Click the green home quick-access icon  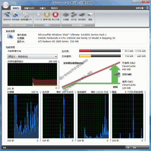click(13, 3)
